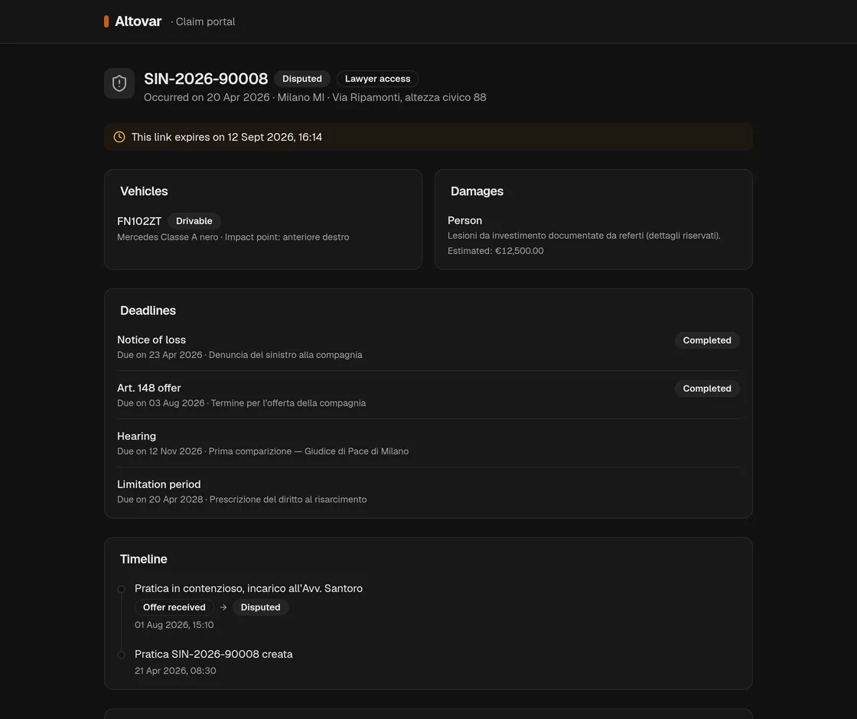Click the Person damage entry

click(464, 221)
